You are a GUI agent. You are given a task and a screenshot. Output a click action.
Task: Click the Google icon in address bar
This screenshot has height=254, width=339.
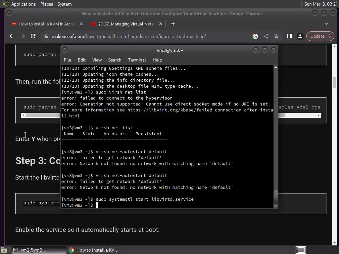(255, 36)
